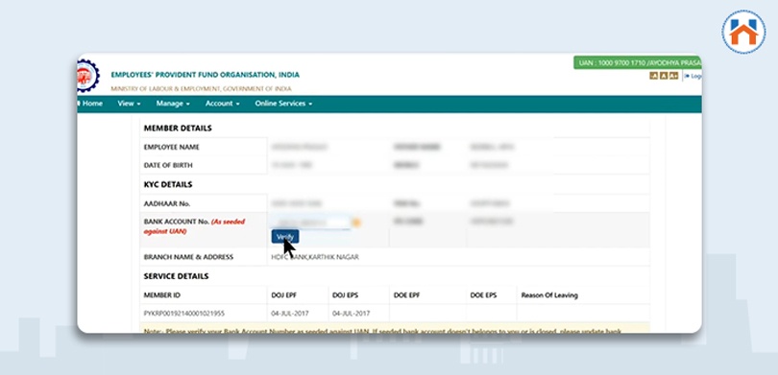Click the orange house logo
778x375 pixels.
point(743,32)
